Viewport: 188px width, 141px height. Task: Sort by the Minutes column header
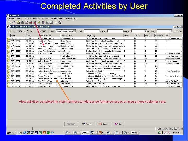(x=150, y=36)
